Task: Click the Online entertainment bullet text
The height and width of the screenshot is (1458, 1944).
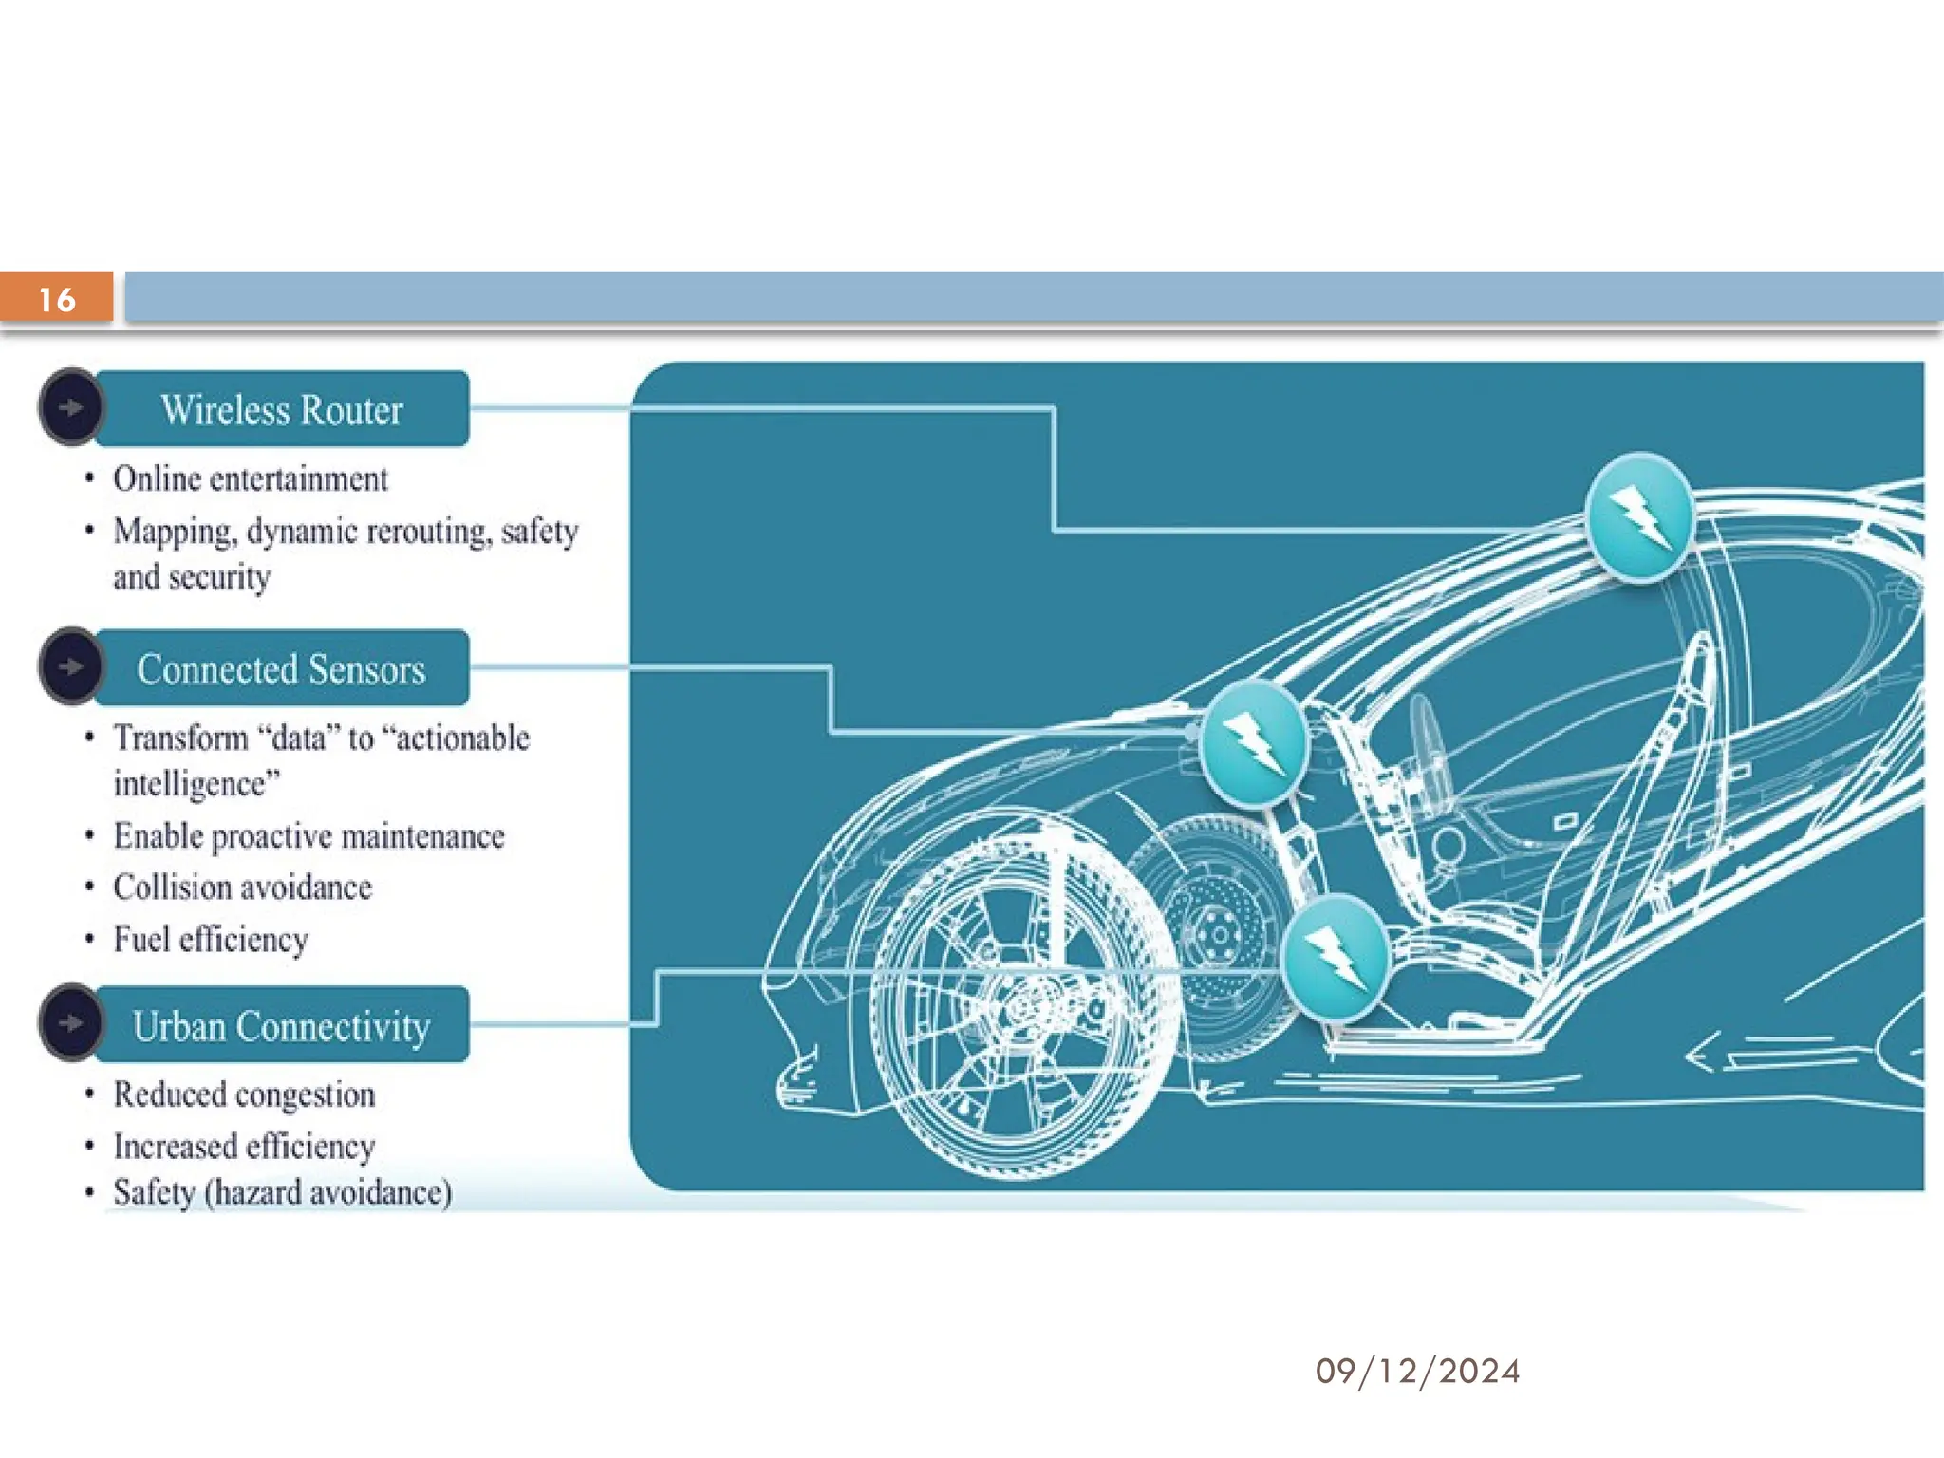Action: [251, 478]
